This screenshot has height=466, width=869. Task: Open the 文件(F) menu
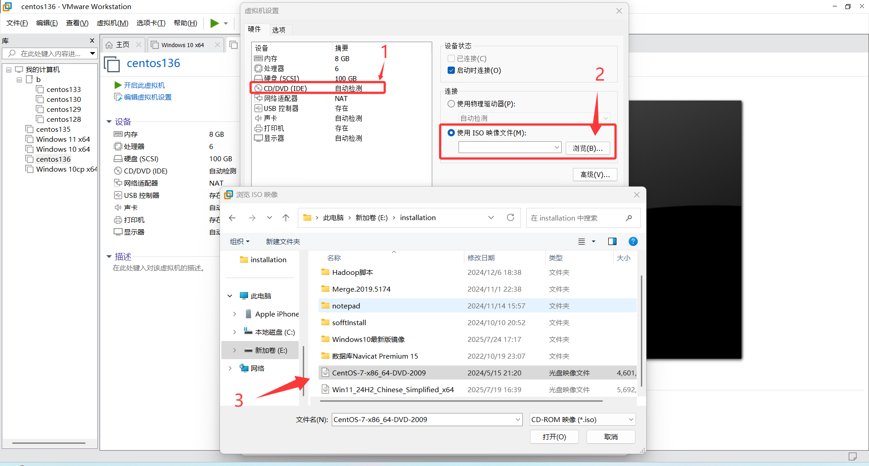point(17,23)
